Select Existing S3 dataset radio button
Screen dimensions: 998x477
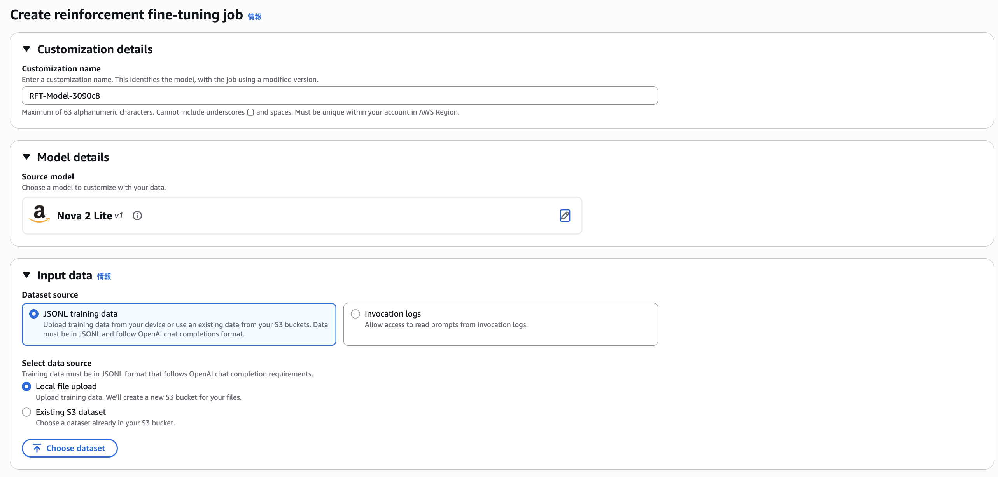(x=26, y=412)
